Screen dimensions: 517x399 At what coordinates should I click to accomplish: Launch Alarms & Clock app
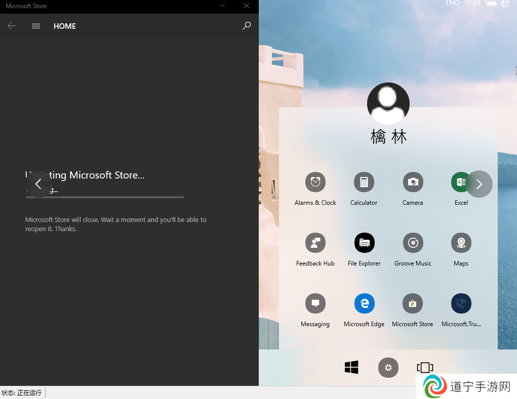point(315,182)
